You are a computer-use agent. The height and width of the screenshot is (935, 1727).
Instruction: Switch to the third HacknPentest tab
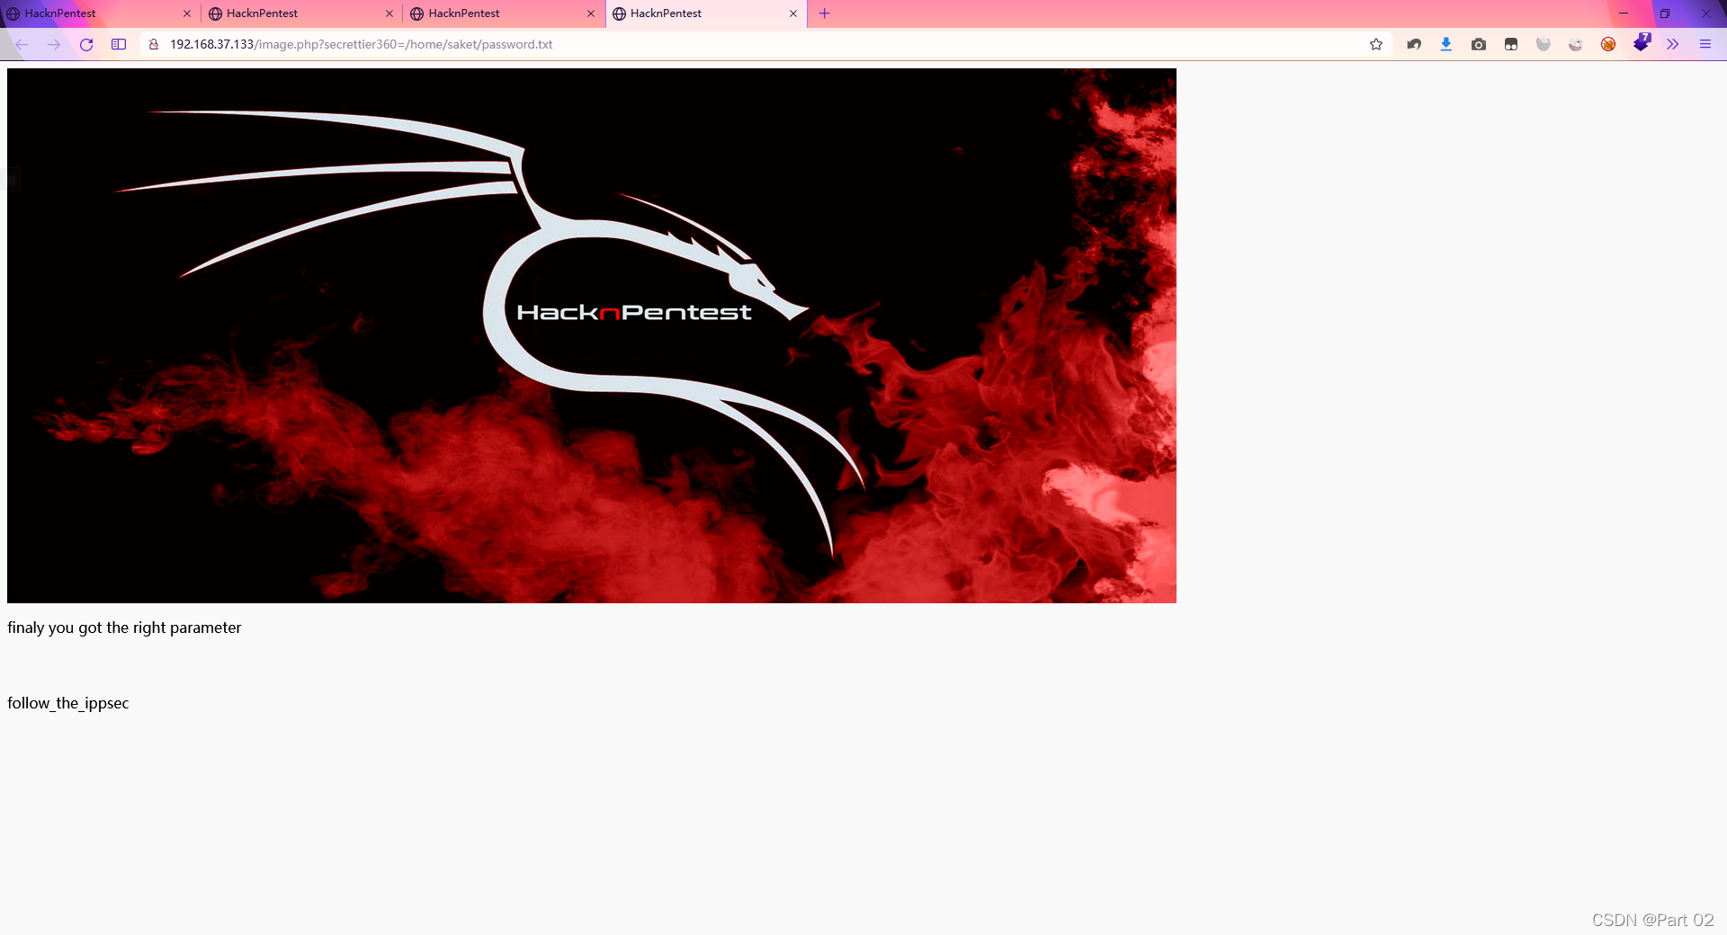(x=503, y=13)
